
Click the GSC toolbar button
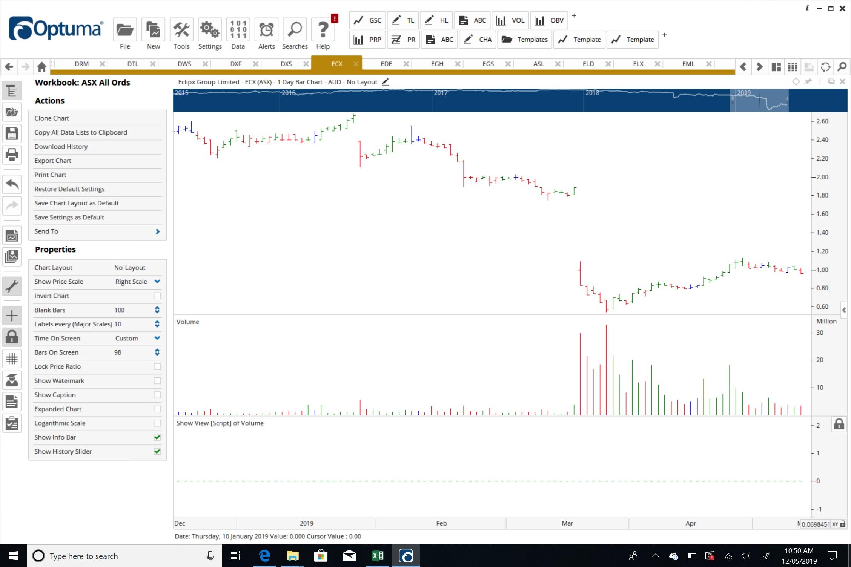pos(367,20)
